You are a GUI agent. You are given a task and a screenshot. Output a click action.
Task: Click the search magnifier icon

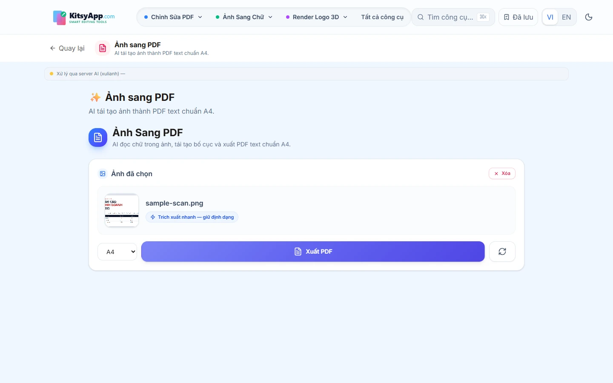click(x=421, y=17)
